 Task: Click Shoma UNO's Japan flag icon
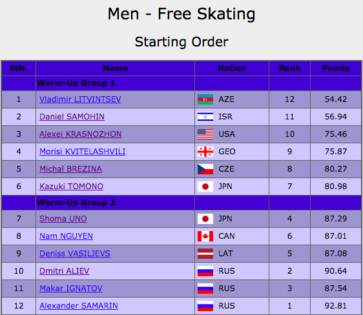[x=205, y=219]
